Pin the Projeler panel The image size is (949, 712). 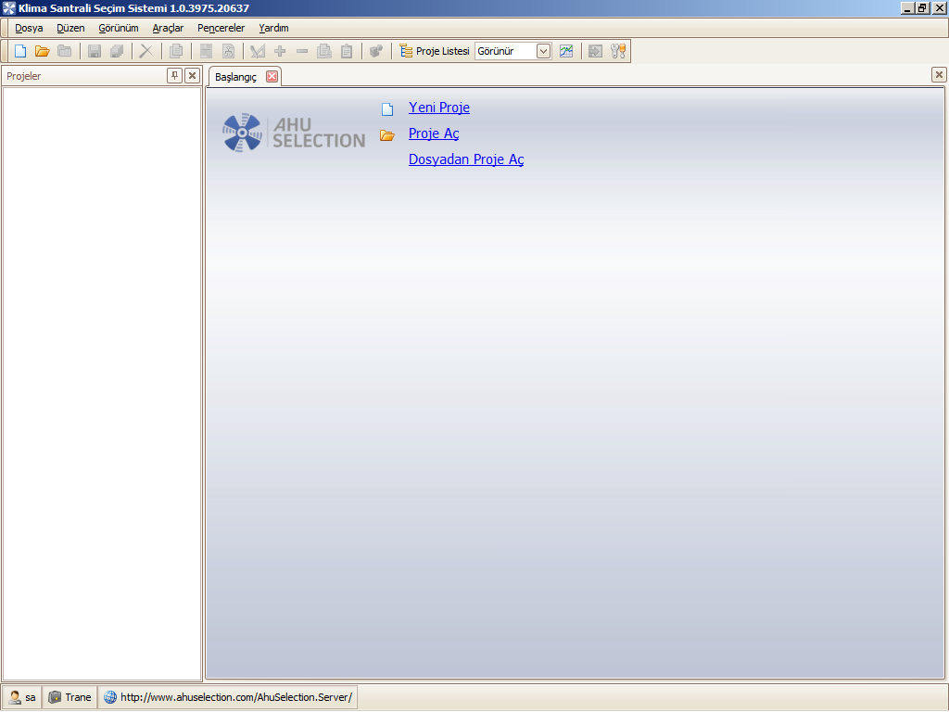click(x=174, y=76)
